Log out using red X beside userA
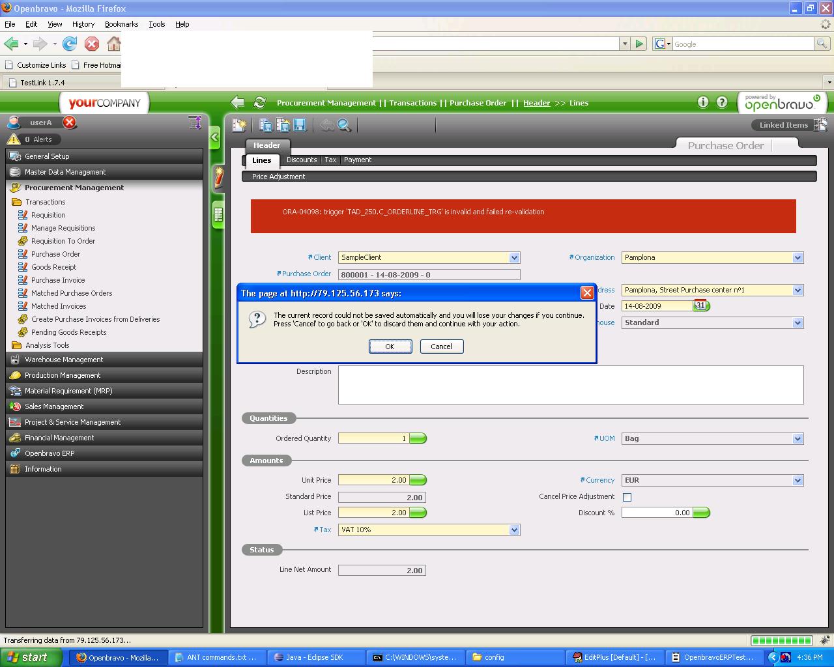The height and width of the screenshot is (667, 834). (70, 122)
